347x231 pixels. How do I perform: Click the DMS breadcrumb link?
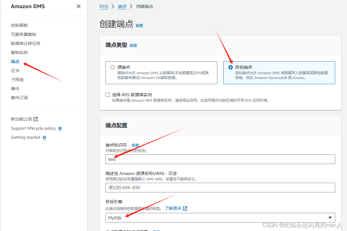(x=104, y=6)
